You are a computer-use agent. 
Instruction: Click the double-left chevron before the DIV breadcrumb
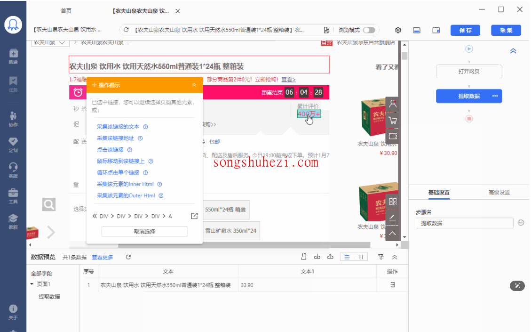95,216
